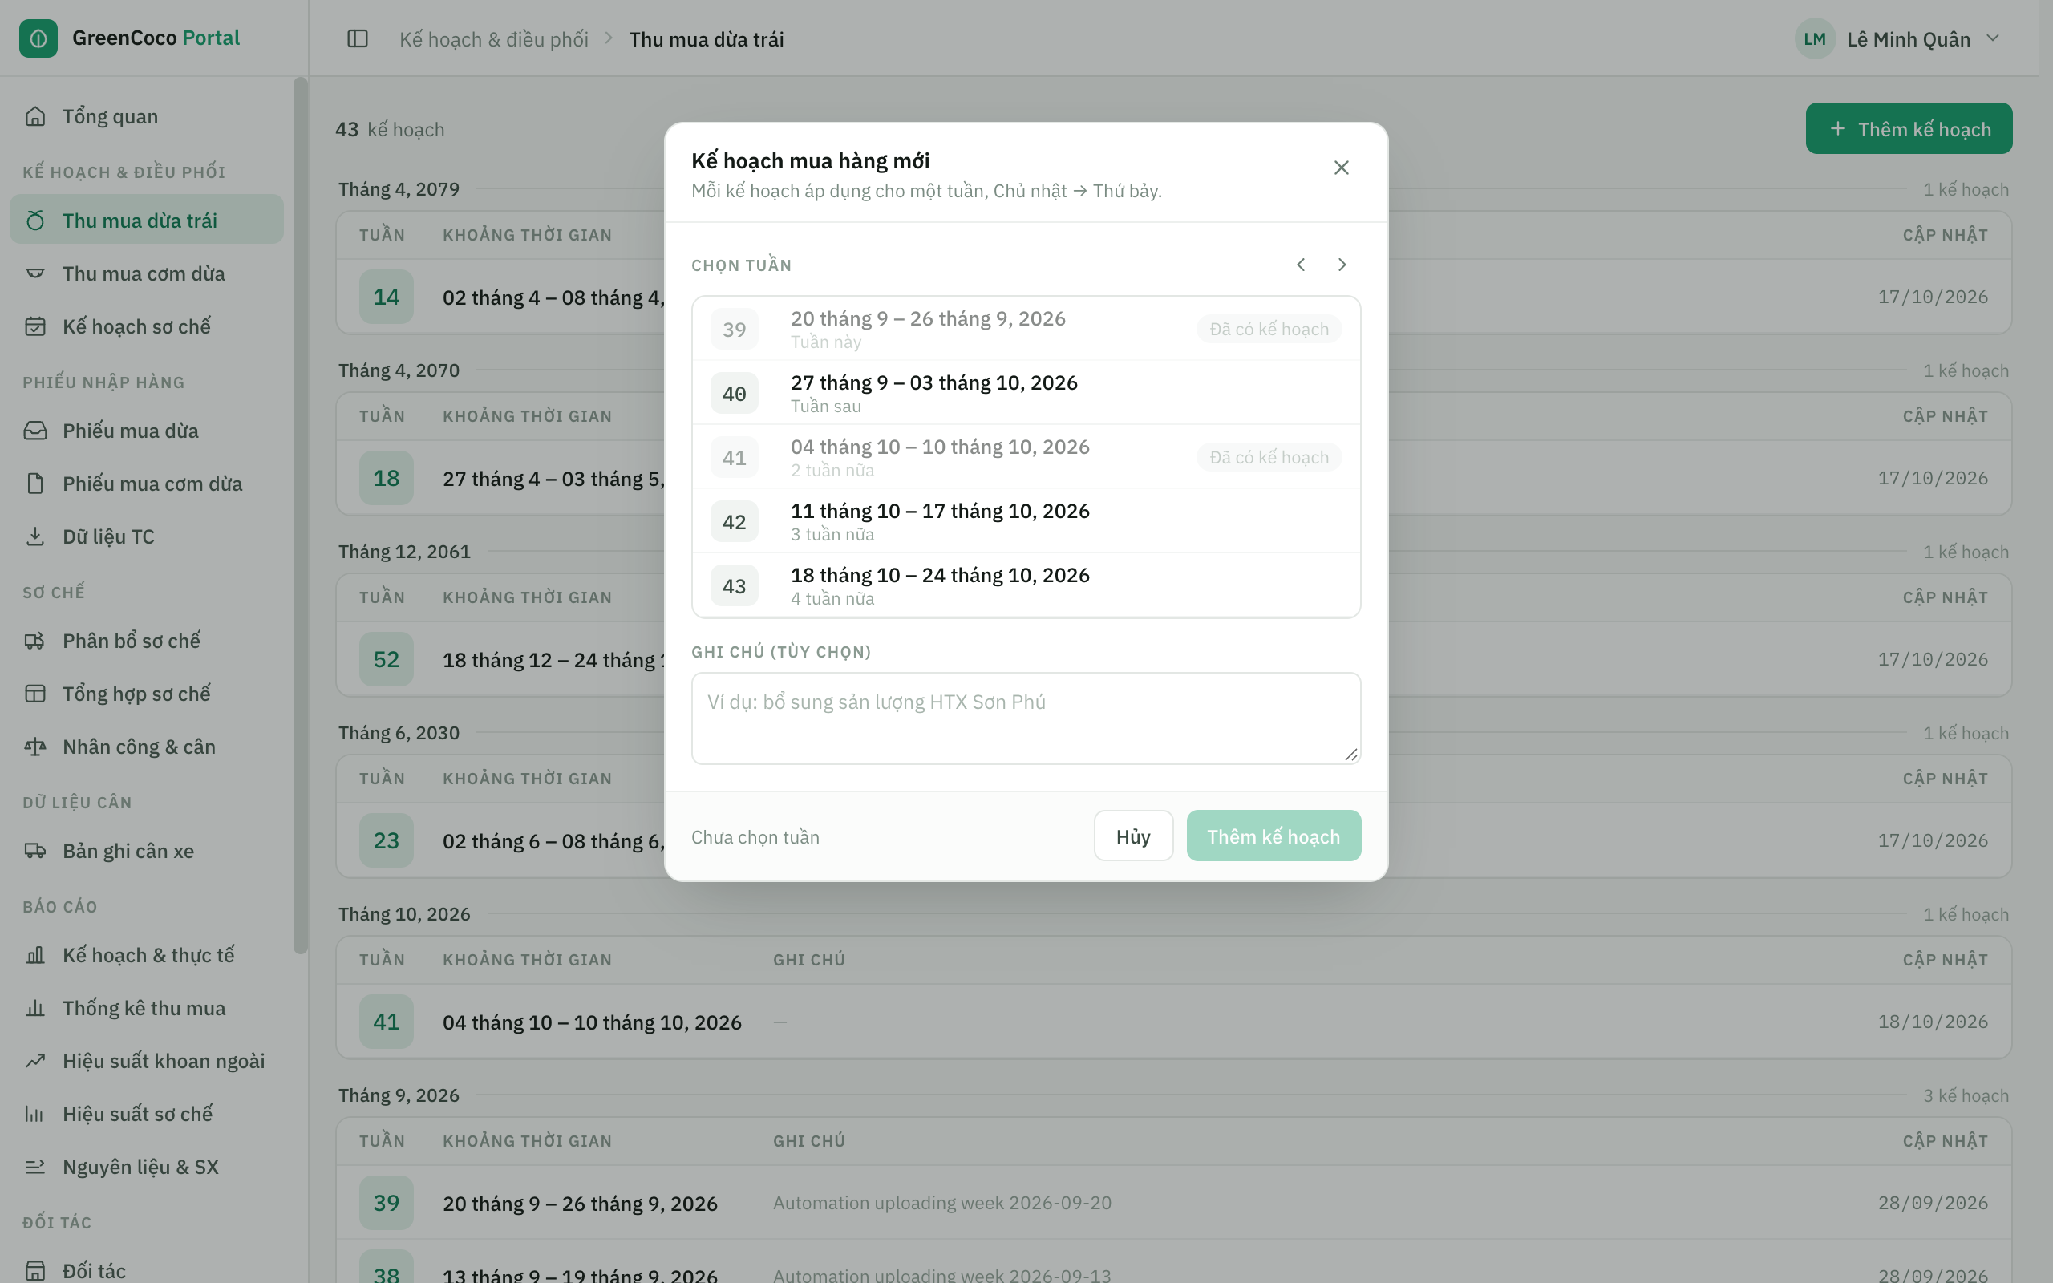
Task: Click the GreenCoco Portal logo icon
Action: point(38,38)
